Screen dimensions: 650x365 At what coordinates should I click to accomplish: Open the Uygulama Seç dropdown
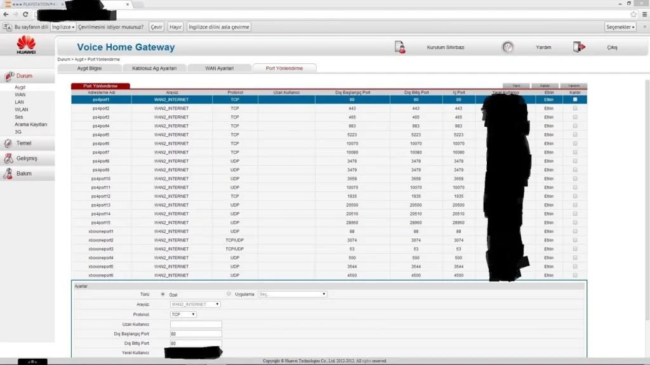click(x=292, y=294)
